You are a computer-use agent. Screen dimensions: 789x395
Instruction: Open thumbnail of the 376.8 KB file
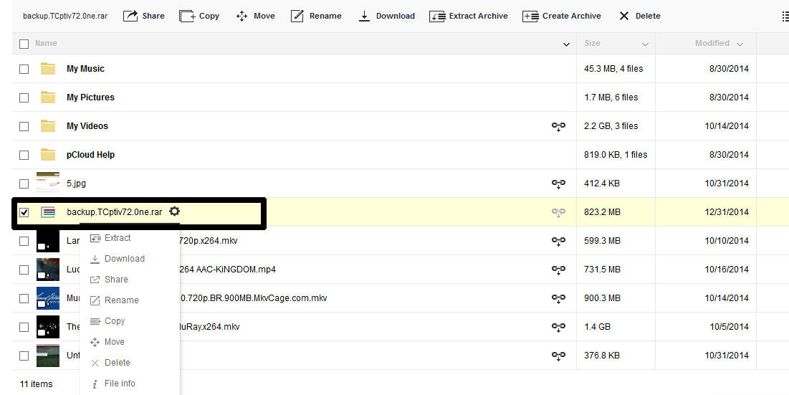(48, 356)
